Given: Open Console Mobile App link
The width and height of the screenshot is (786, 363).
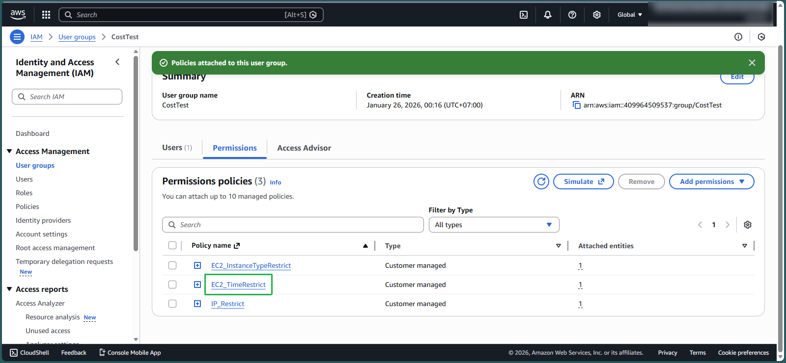Looking at the screenshot, I should pos(130,353).
